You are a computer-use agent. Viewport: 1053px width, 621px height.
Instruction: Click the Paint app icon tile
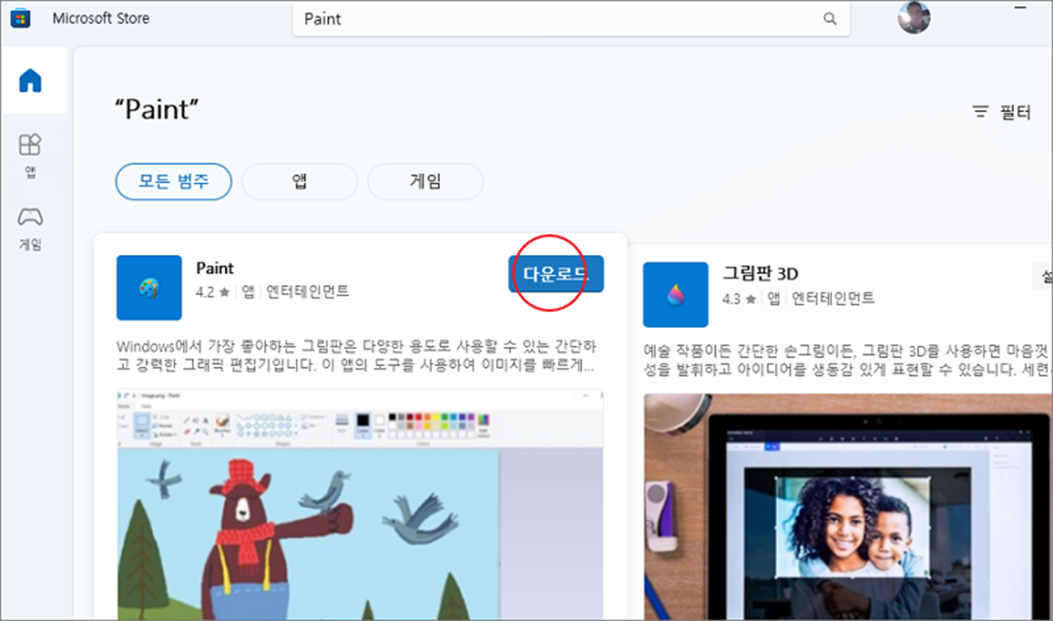[x=149, y=288]
